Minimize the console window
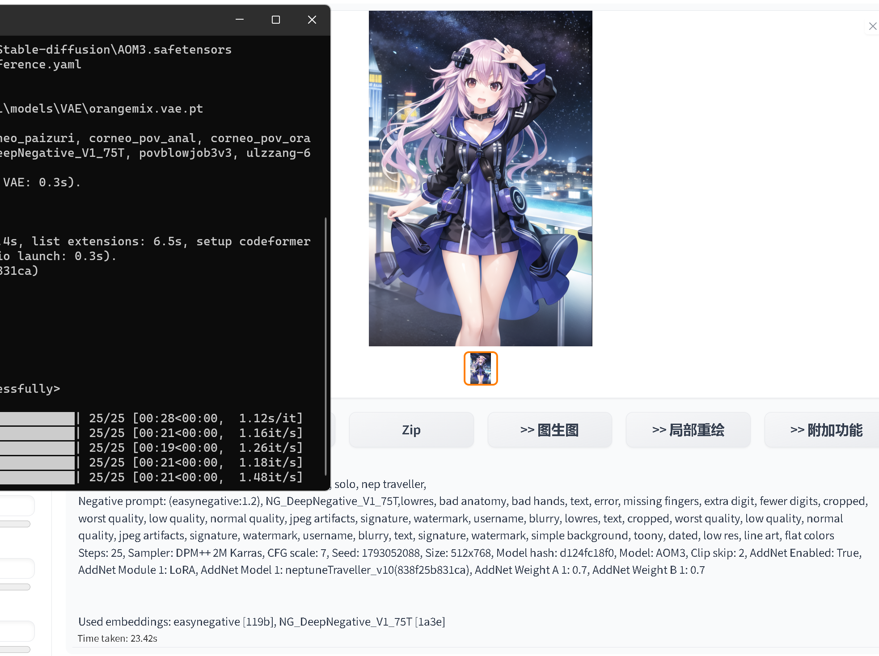The image size is (879, 656). [x=240, y=20]
